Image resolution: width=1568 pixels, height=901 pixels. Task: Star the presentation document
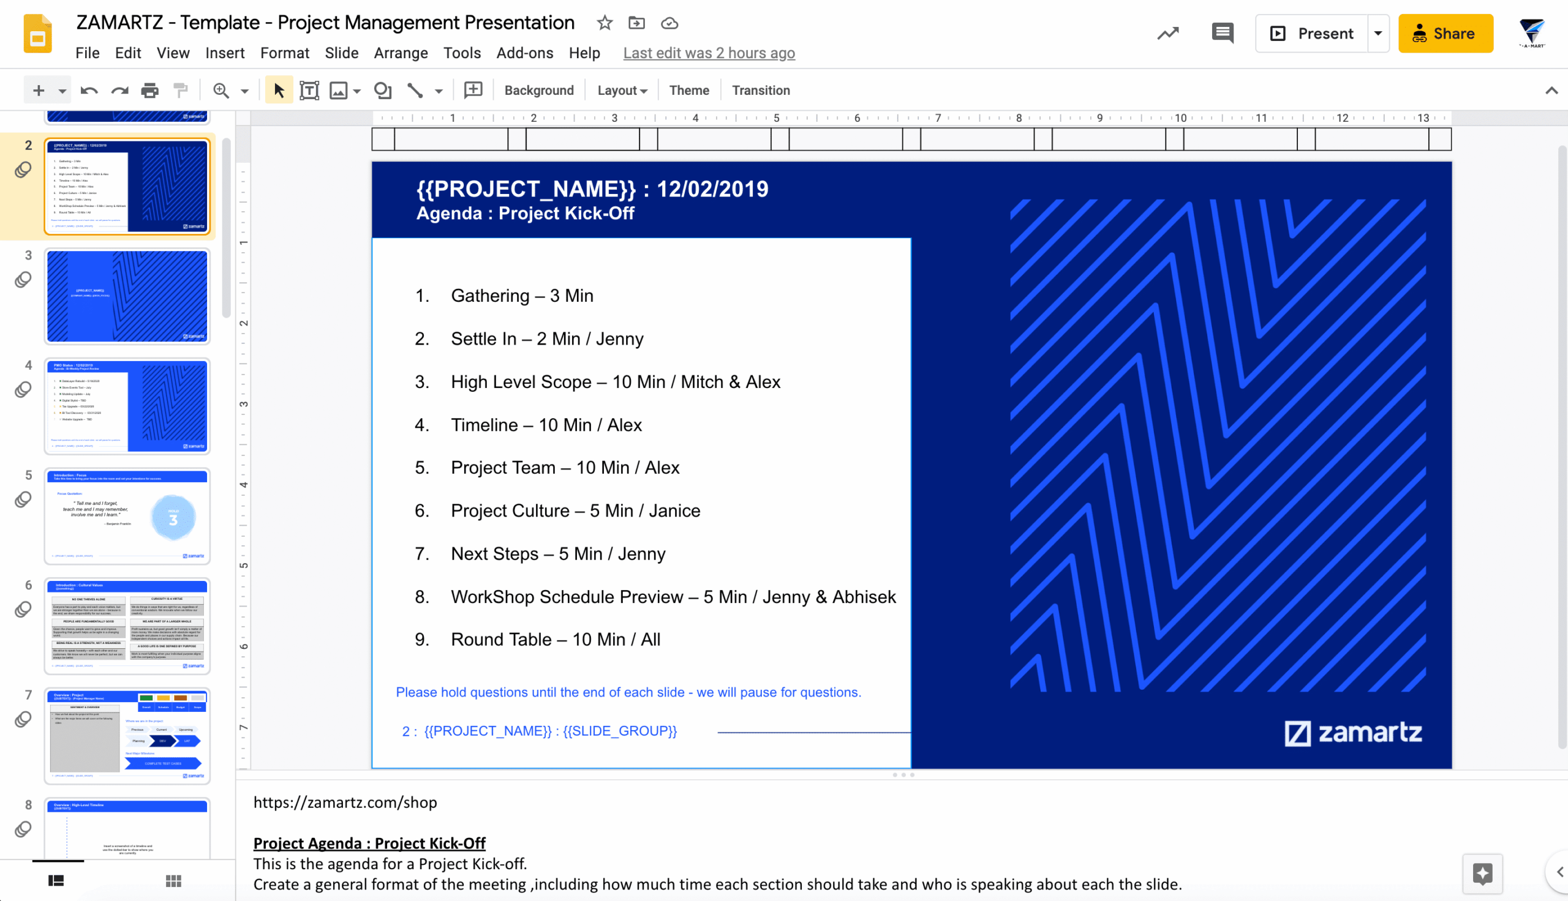coord(603,23)
